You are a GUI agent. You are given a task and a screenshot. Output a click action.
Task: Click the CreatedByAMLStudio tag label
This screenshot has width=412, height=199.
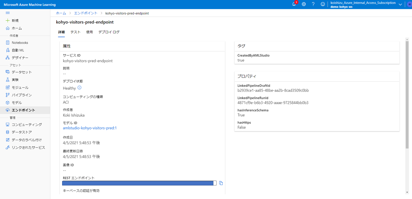tap(254, 55)
